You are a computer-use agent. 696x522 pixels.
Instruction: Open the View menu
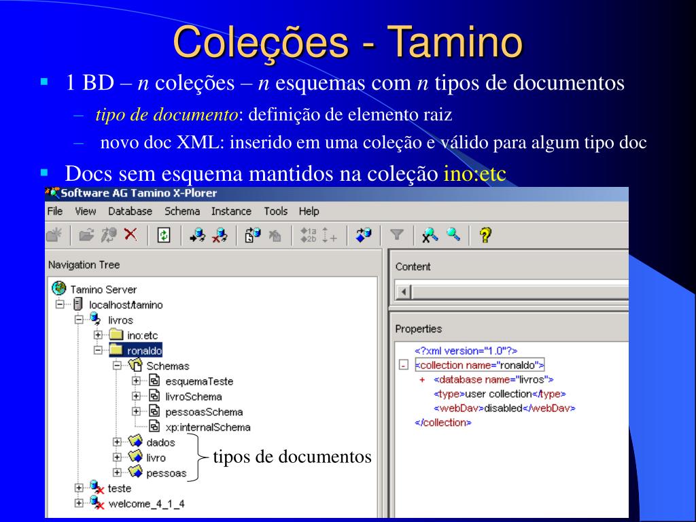(x=85, y=211)
